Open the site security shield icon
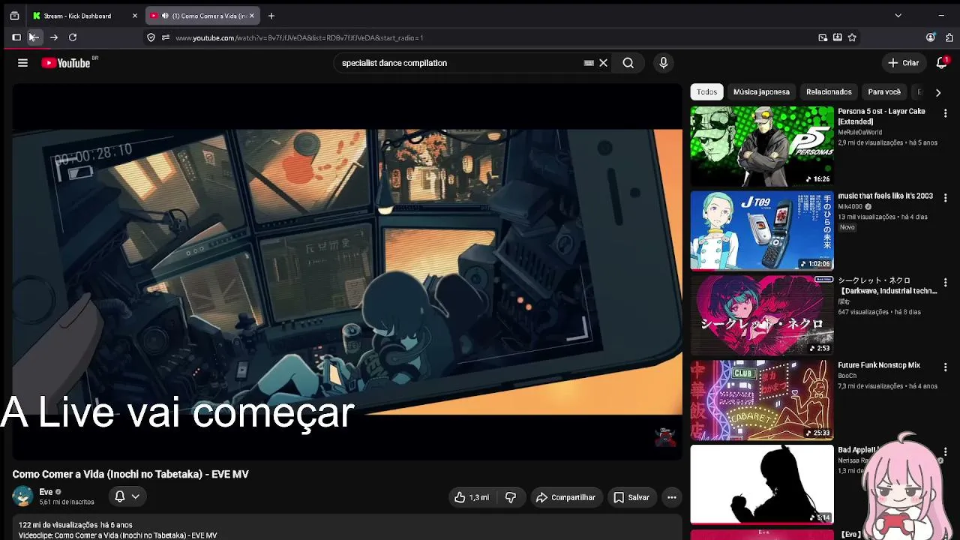This screenshot has height=540, width=960. pos(151,37)
